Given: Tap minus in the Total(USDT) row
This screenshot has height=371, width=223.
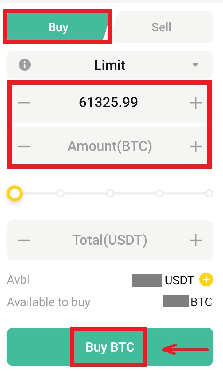Looking at the screenshot, I should (24, 240).
